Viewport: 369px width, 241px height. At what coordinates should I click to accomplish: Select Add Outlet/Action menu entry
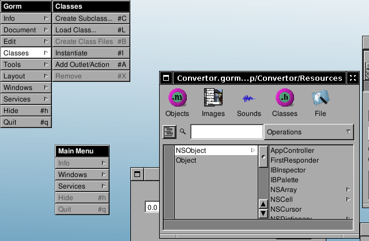coord(91,65)
